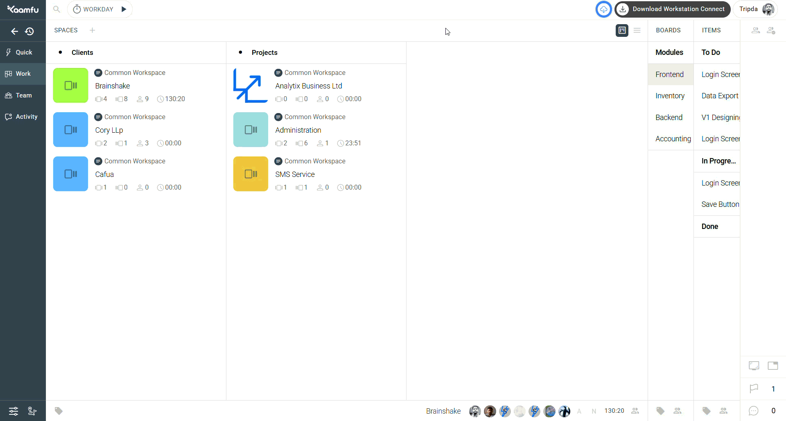Click the search magnifier icon
Viewport: 786px width, 421px height.
coord(57,9)
